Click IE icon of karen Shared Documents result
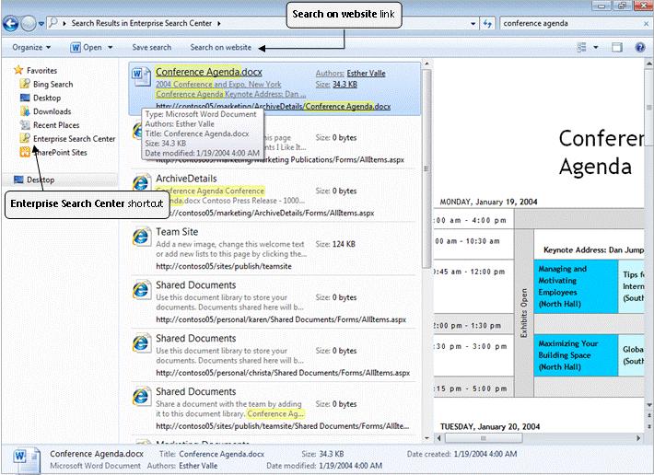The width and height of the screenshot is (654, 475). point(142,290)
